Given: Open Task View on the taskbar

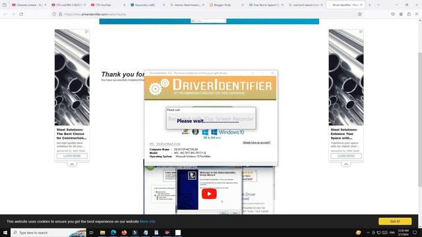Looking at the screenshot, I should tap(92, 232).
